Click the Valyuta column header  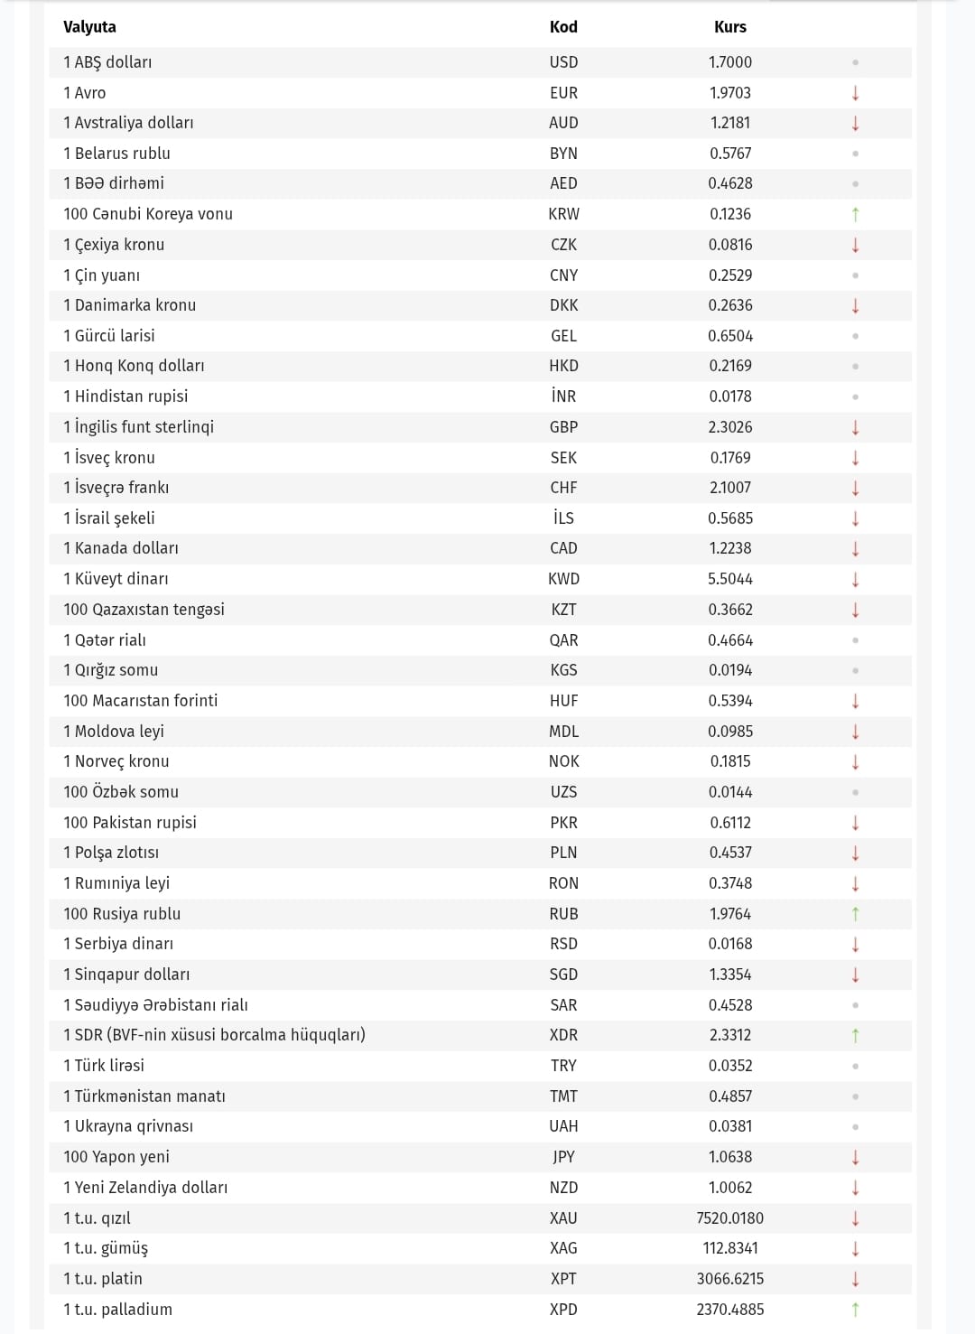[89, 27]
